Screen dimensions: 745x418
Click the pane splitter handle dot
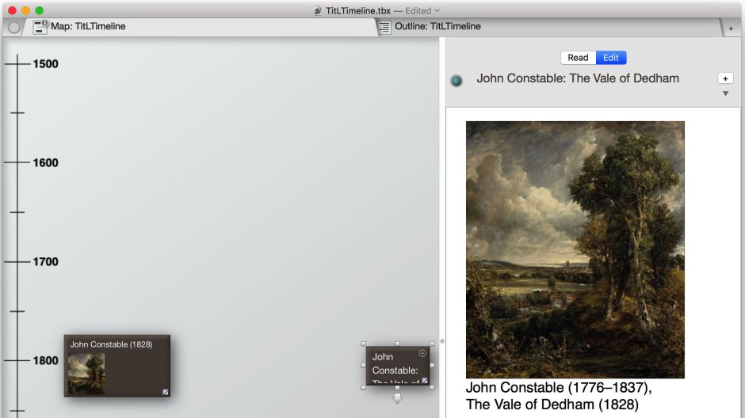[442, 341]
